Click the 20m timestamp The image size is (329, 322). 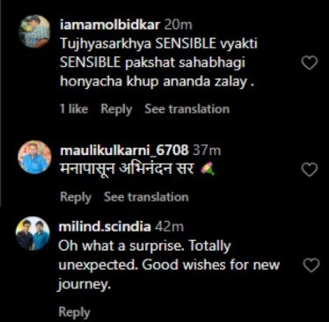pyautogui.click(x=178, y=25)
